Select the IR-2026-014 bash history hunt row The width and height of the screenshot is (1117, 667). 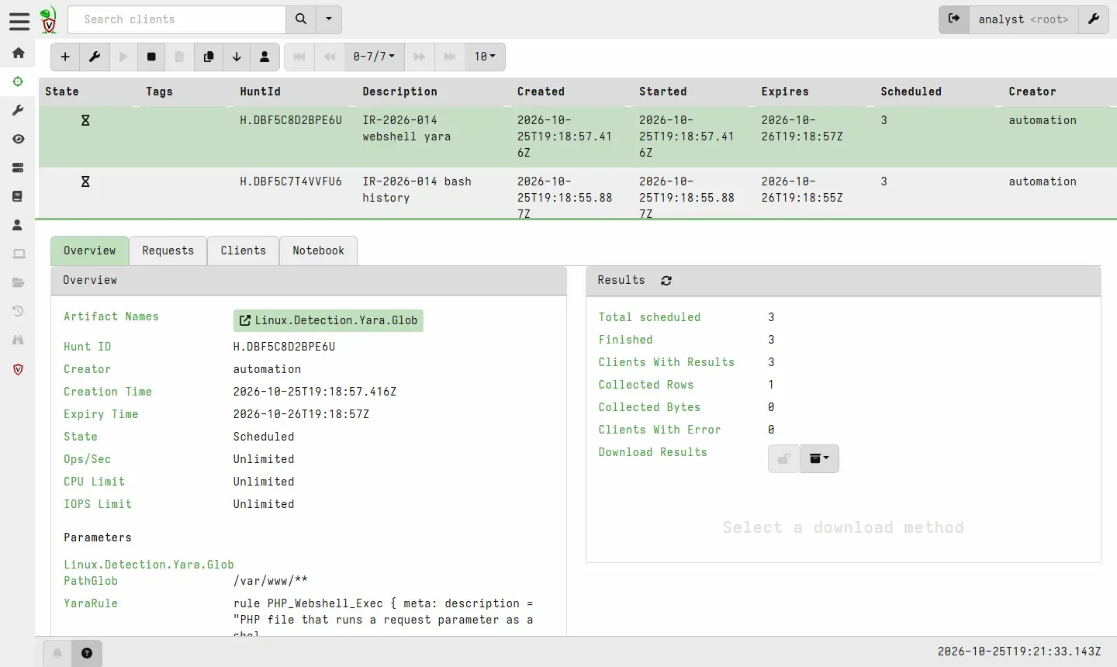[x=577, y=193]
